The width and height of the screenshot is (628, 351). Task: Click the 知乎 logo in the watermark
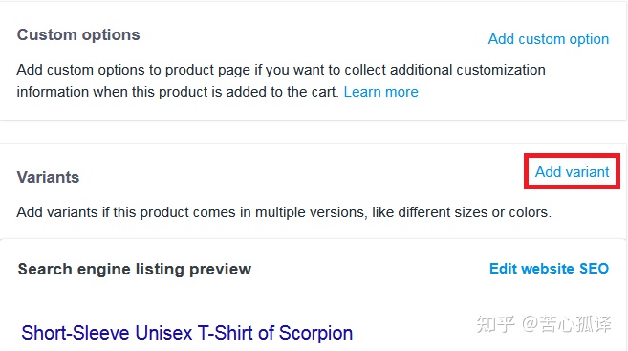495,324
